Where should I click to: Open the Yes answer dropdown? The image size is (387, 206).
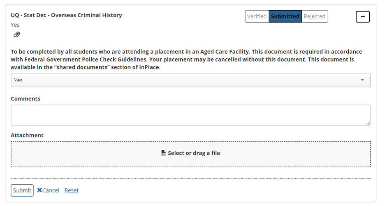(x=190, y=80)
